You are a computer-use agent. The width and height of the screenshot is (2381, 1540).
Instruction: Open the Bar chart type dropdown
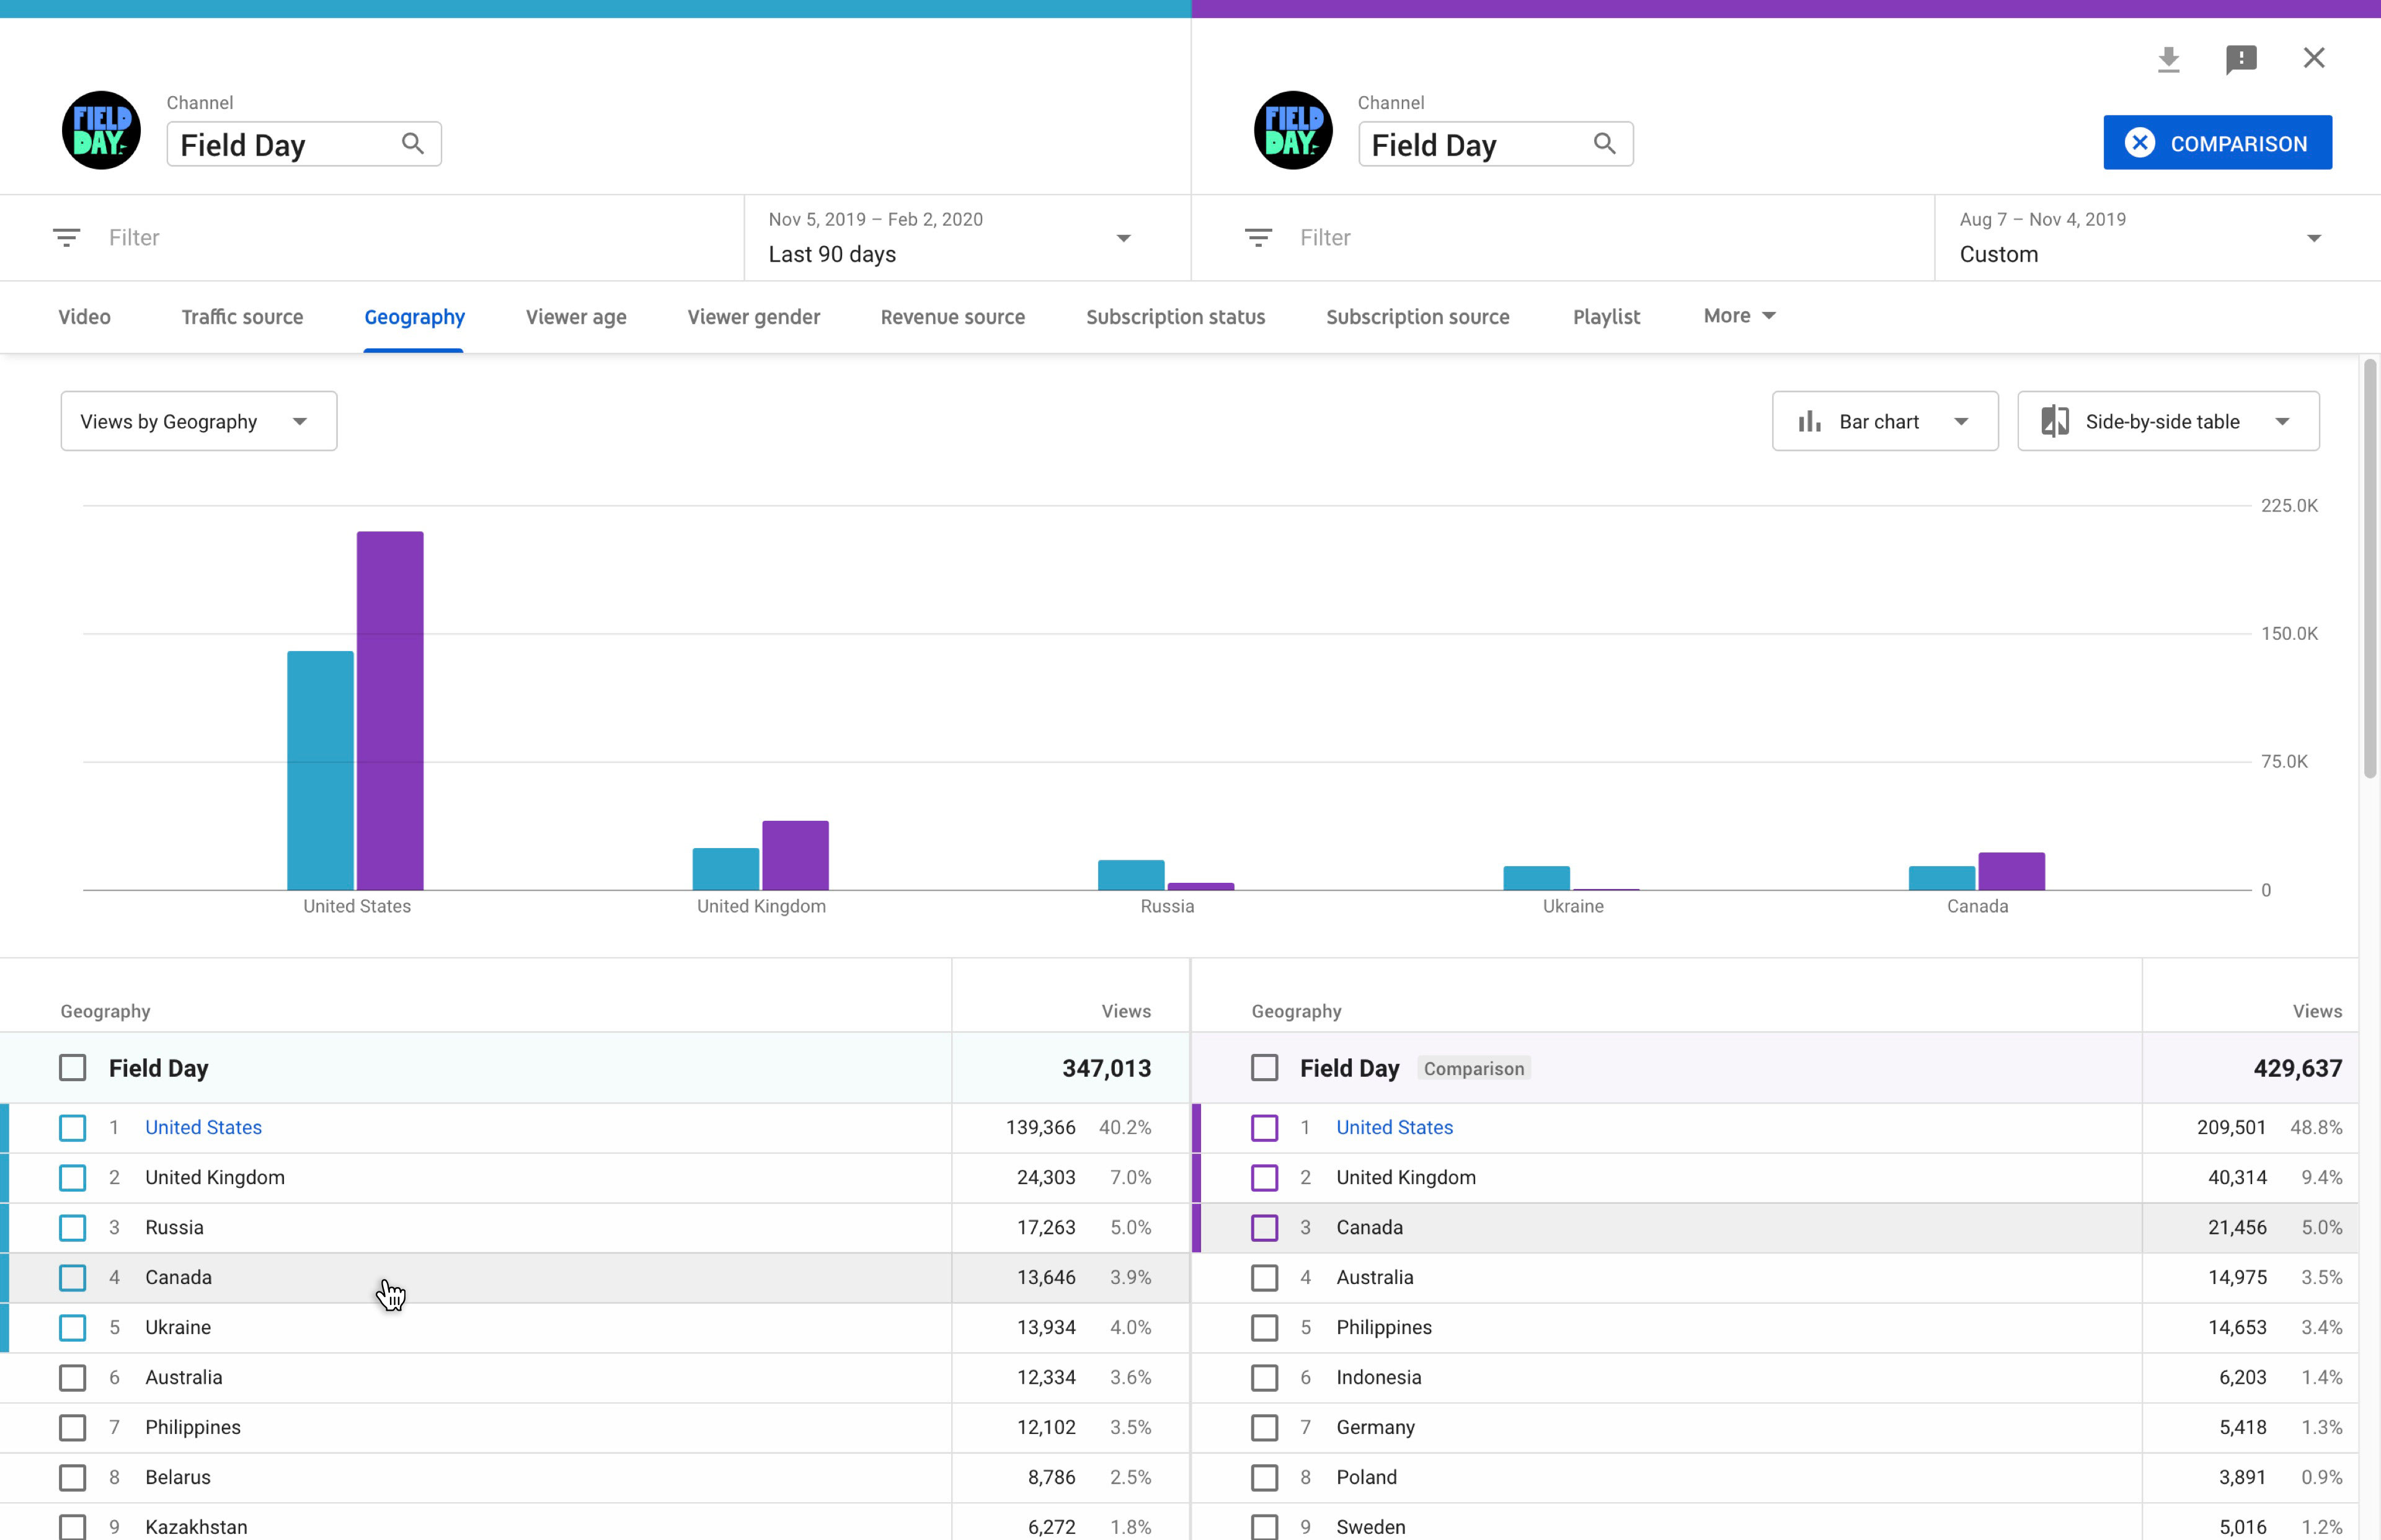(x=1885, y=421)
